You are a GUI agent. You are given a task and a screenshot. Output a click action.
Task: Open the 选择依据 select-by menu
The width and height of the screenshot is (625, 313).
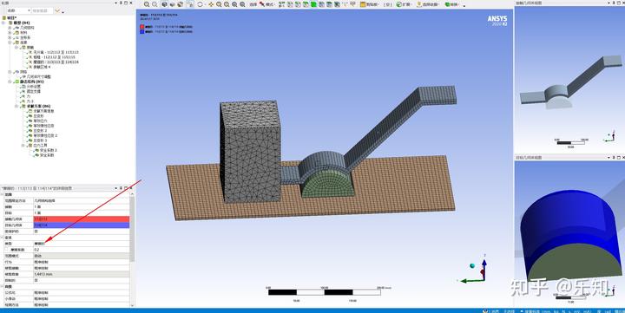[x=429, y=4]
